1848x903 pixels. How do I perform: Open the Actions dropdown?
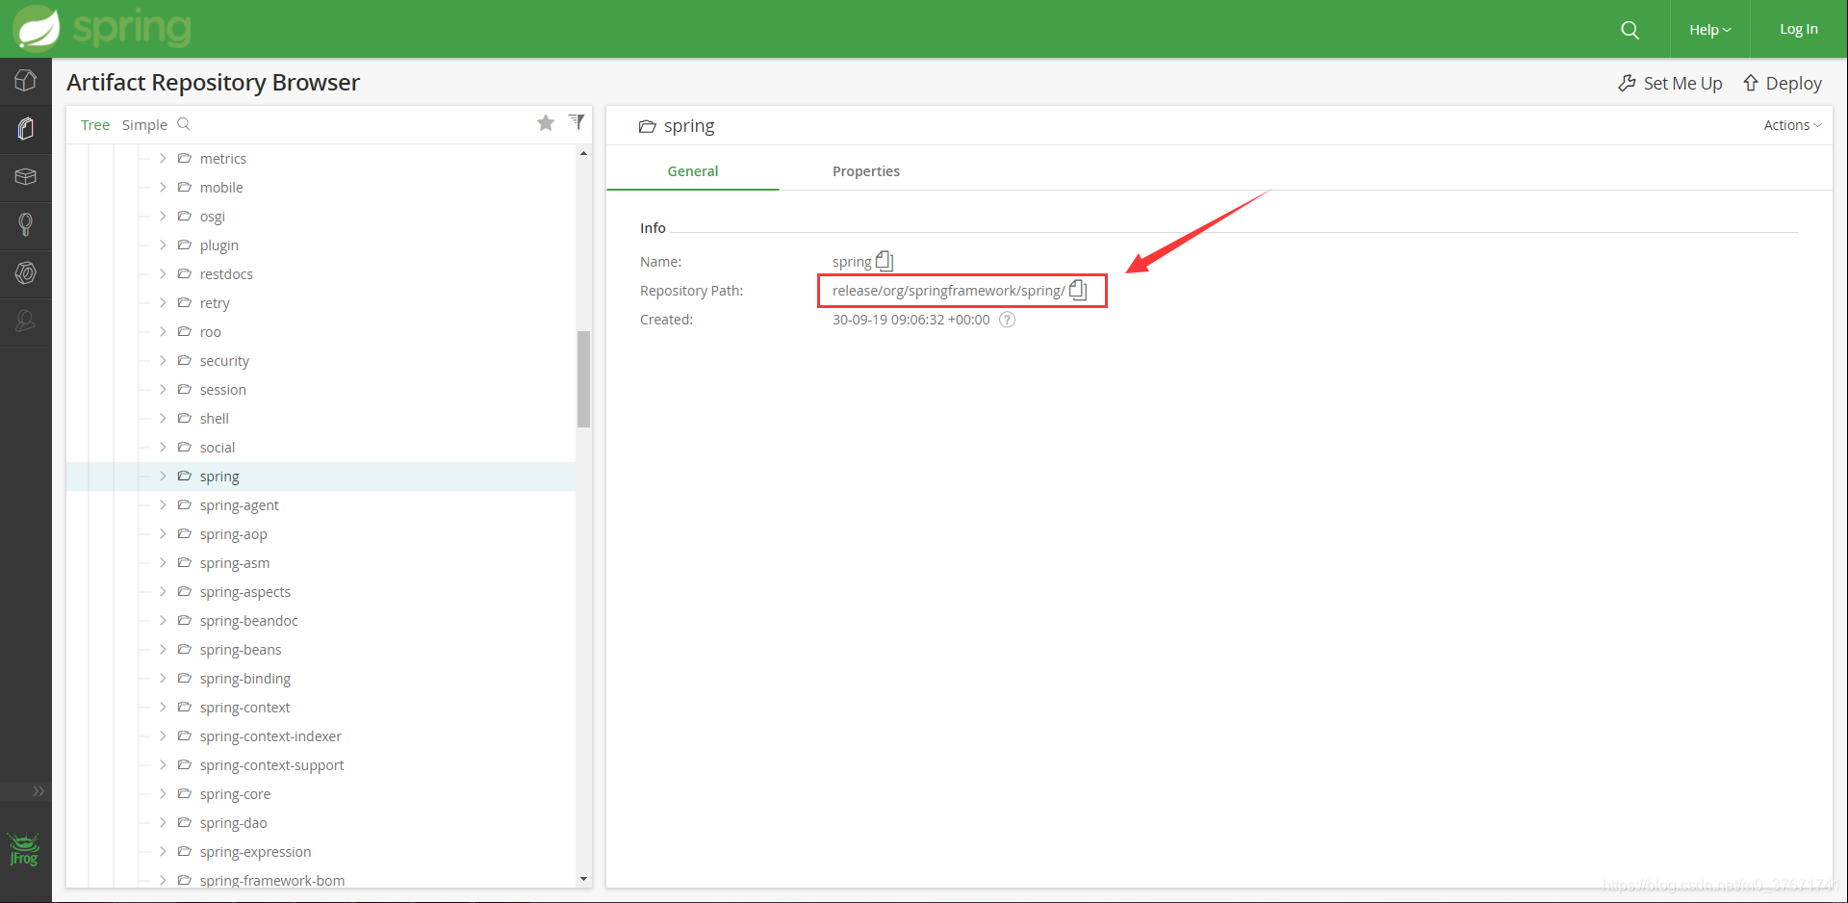pos(1792,125)
